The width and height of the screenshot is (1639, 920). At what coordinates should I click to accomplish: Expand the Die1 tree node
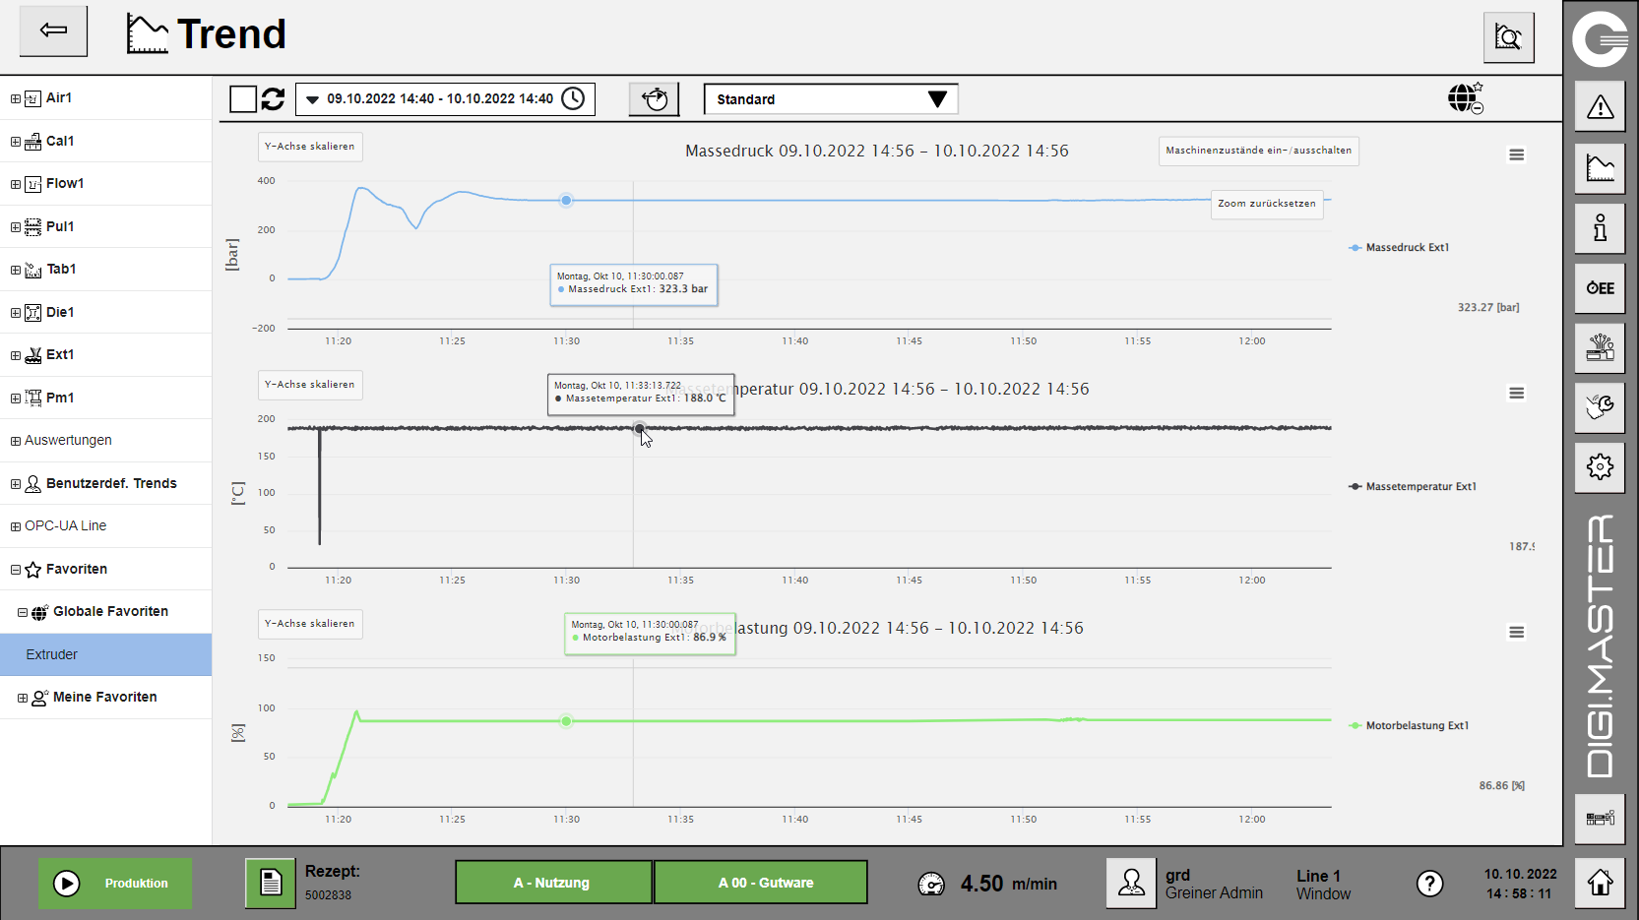tap(15, 312)
